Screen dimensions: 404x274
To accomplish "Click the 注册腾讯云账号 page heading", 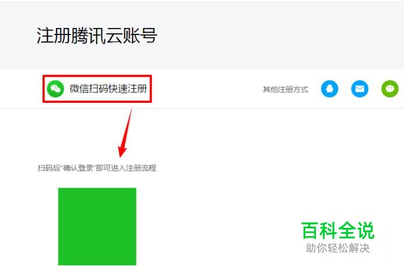I will [96, 35].
